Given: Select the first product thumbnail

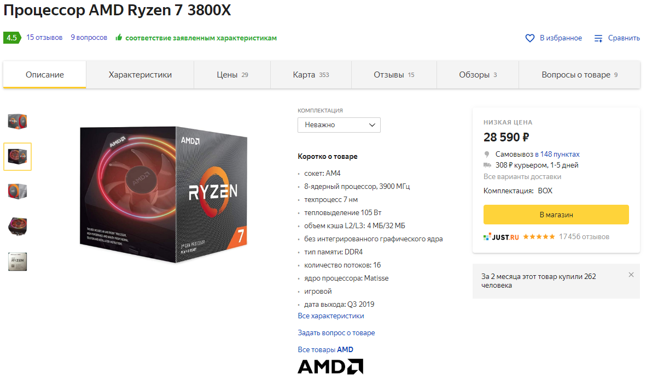Looking at the screenshot, I should pos(18,122).
